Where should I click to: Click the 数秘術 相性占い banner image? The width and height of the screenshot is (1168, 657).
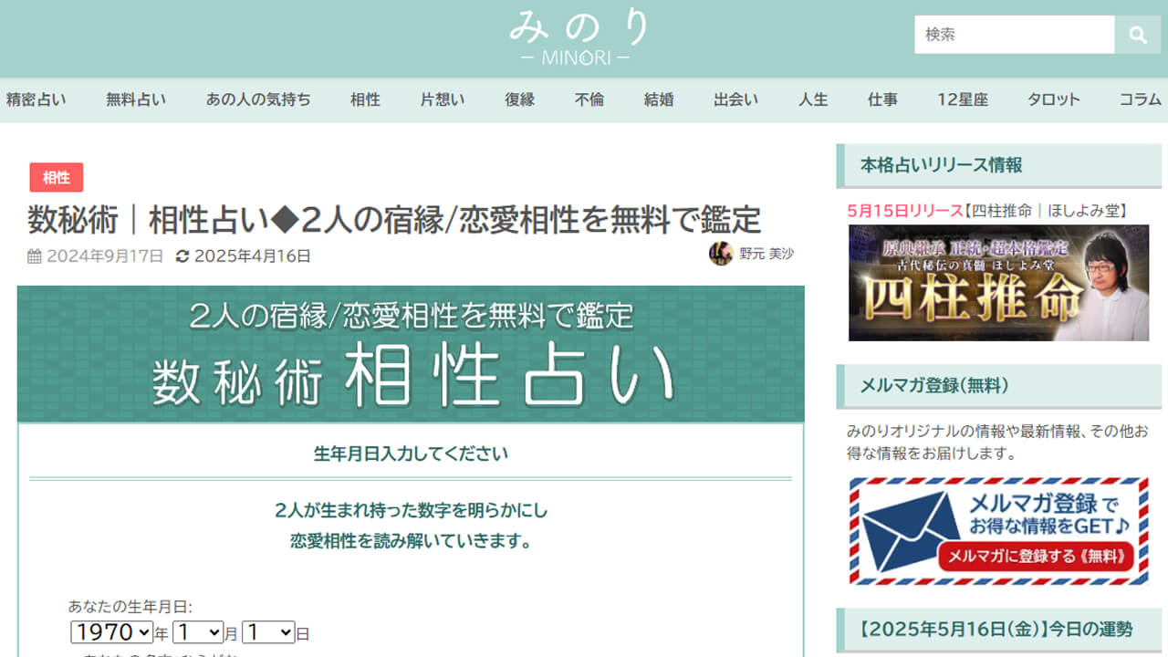pos(411,354)
